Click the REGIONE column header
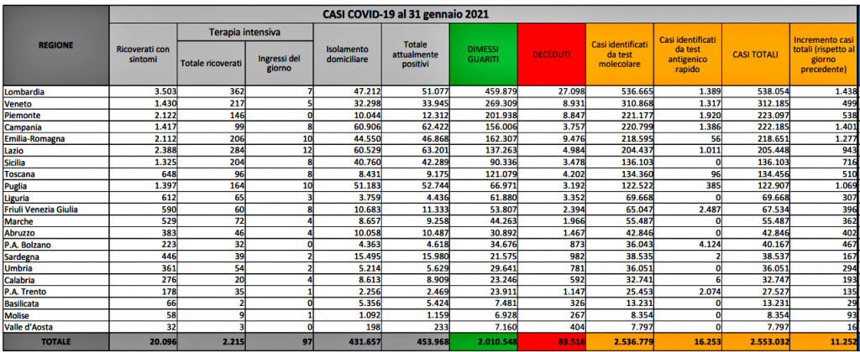 tap(55, 44)
